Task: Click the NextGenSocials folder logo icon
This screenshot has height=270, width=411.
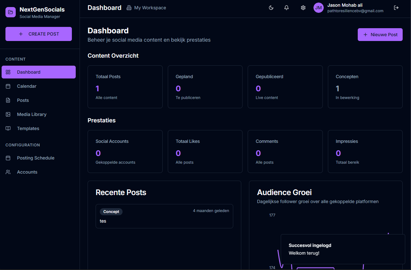Action: pyautogui.click(x=11, y=12)
